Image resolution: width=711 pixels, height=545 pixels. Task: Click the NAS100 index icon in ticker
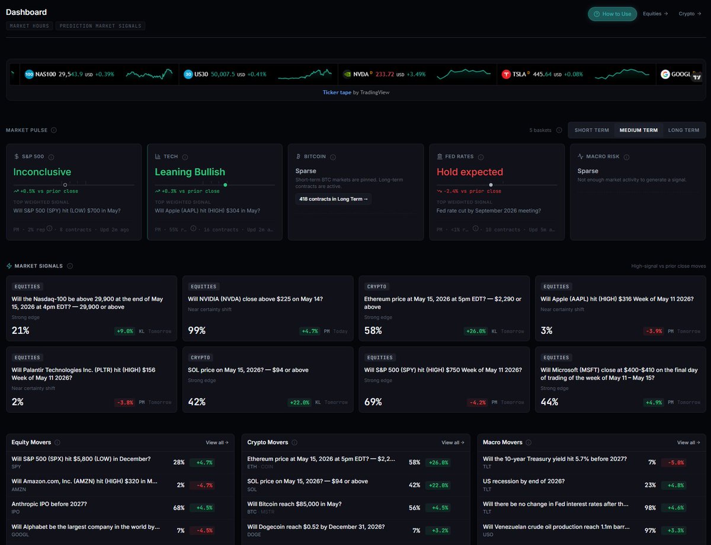coord(29,74)
